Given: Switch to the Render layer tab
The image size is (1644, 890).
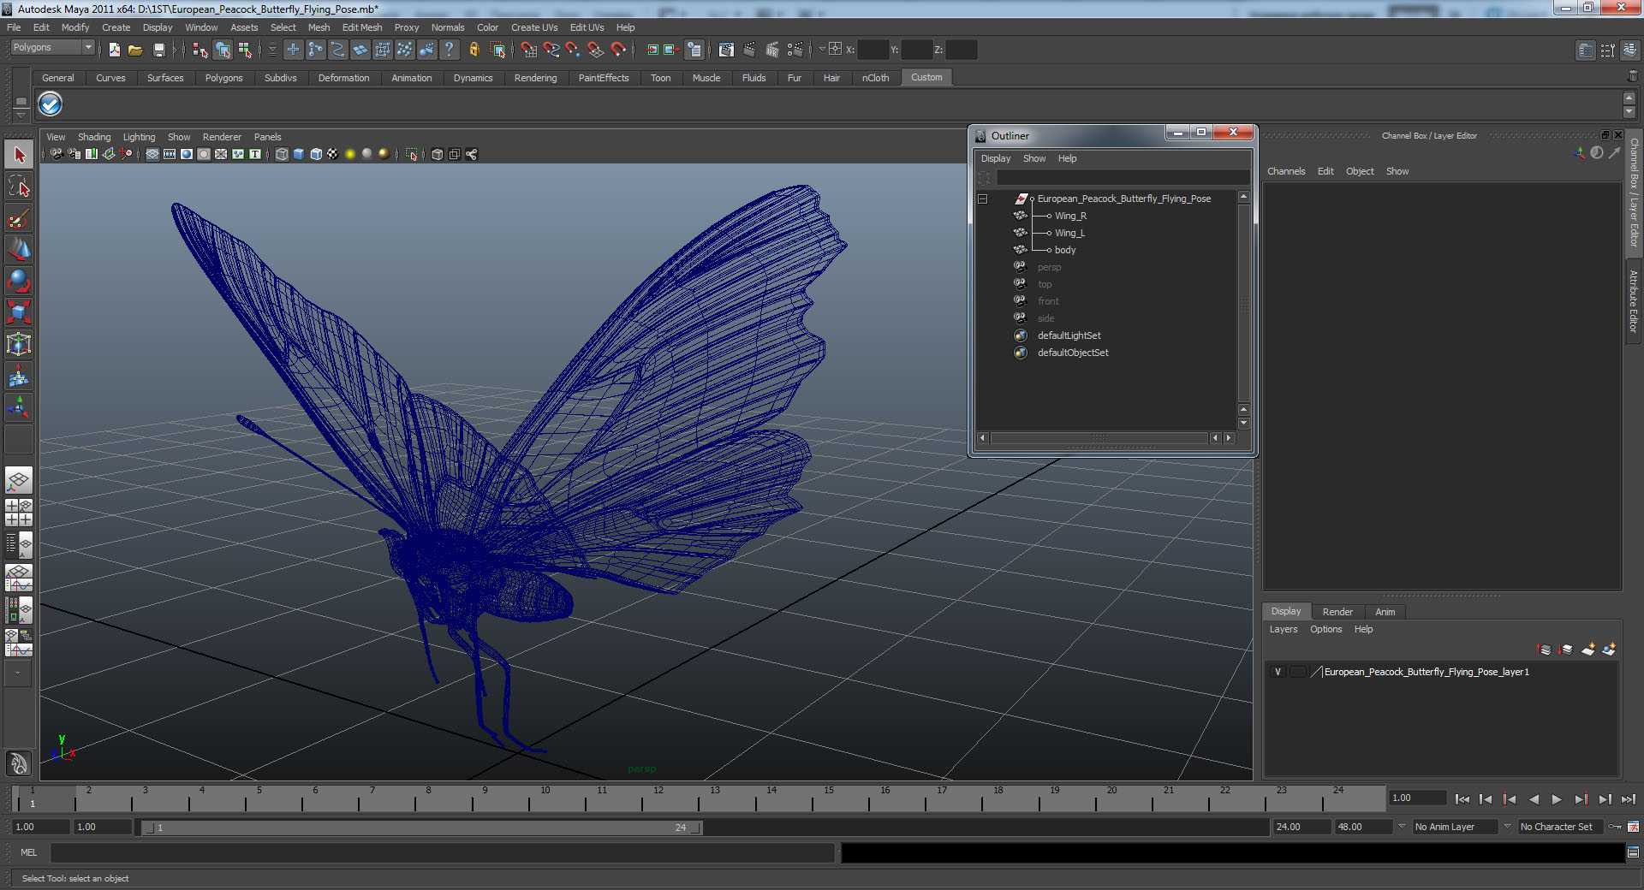Looking at the screenshot, I should point(1337,612).
